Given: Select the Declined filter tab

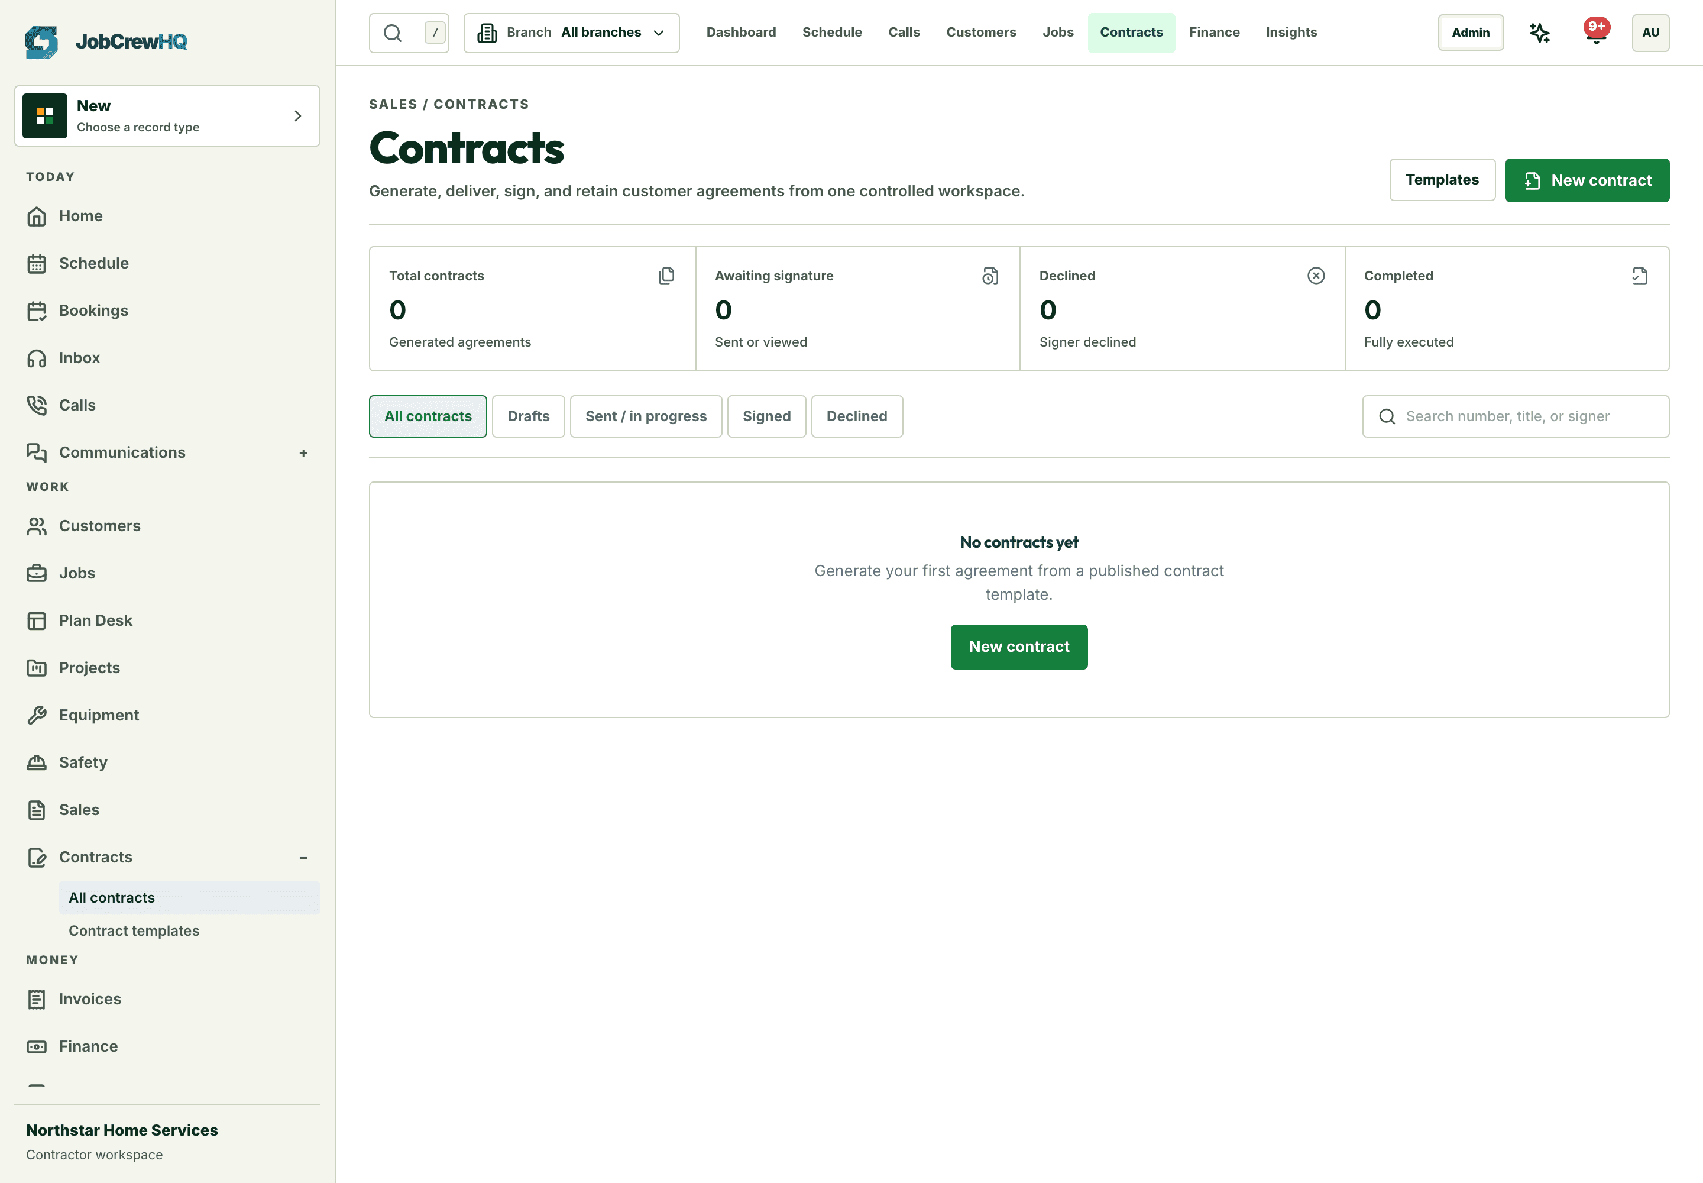Looking at the screenshot, I should [857, 416].
